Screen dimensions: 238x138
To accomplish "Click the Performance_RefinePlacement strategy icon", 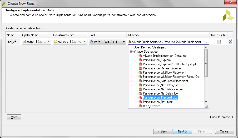I will (x=140, y=68).
